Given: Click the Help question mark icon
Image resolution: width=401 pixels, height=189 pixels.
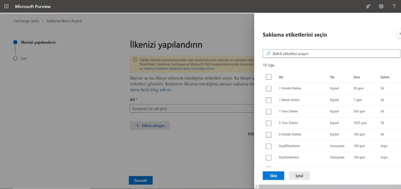Looking at the screenshot, I should 394,7.
